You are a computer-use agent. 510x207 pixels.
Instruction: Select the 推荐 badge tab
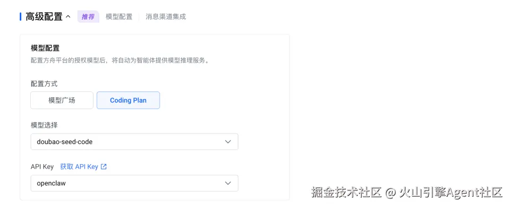(x=88, y=17)
